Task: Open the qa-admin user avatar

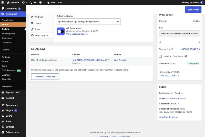Action: (x=202, y=3)
